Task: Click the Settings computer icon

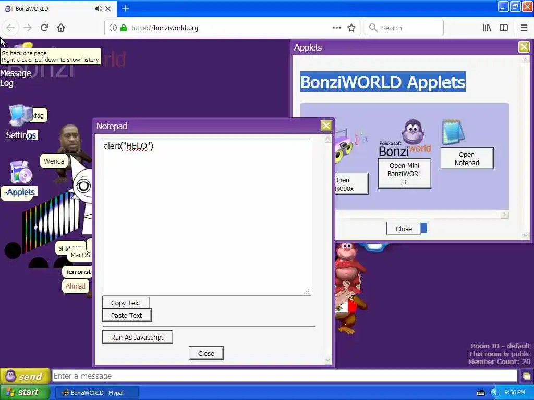Action: point(20,115)
